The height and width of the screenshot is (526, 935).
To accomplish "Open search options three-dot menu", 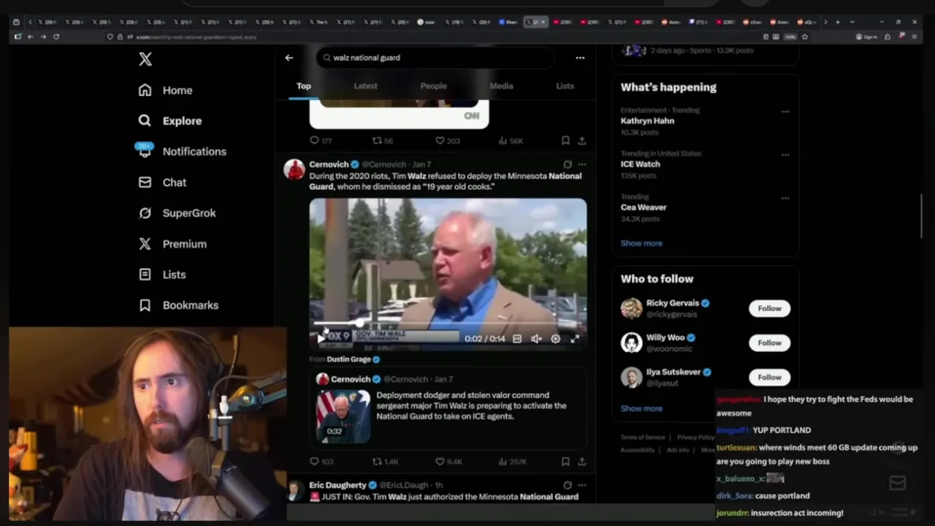I will point(580,58).
